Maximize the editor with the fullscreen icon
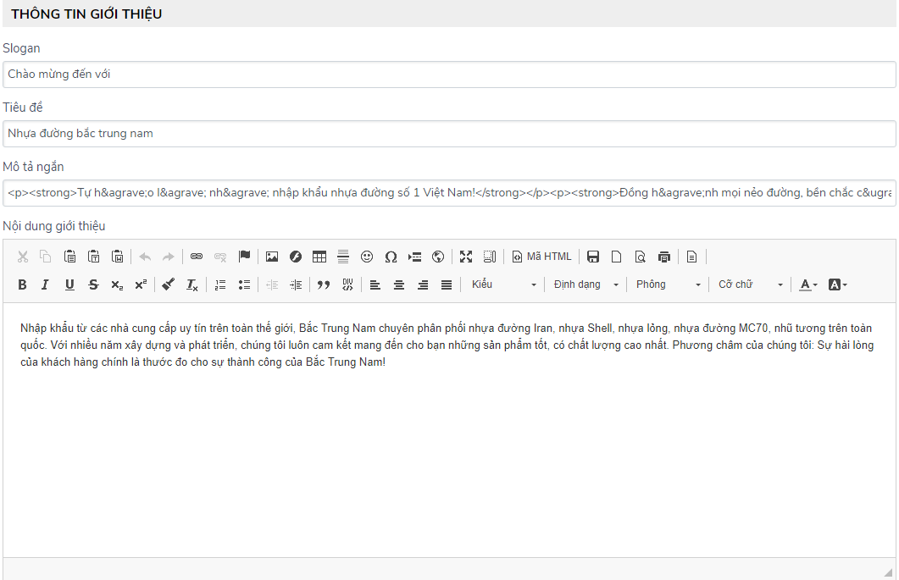The image size is (899, 580). [466, 257]
